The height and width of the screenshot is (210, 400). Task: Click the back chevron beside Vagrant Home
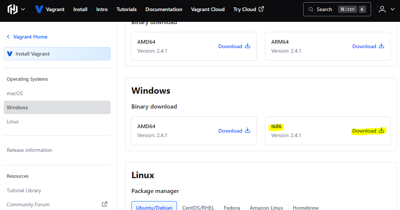[8, 37]
